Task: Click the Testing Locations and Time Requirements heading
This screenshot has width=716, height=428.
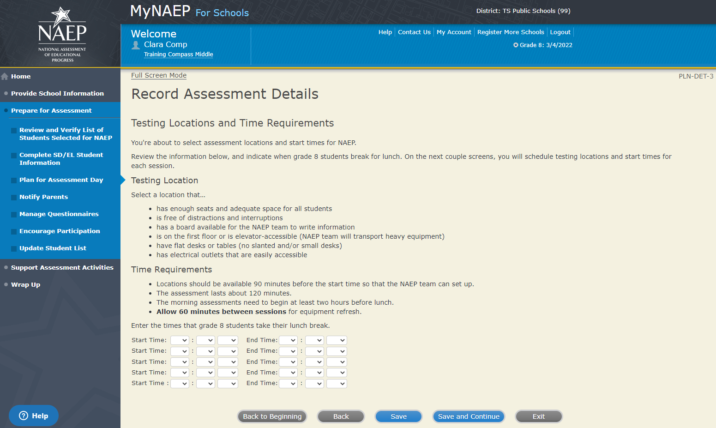Action: pos(232,123)
